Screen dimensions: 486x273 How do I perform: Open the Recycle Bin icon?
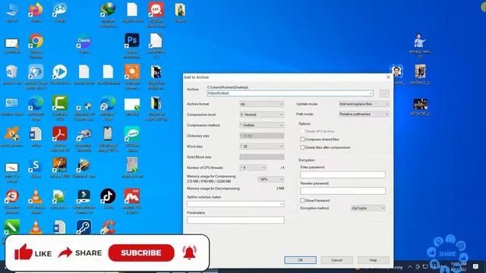click(12, 75)
